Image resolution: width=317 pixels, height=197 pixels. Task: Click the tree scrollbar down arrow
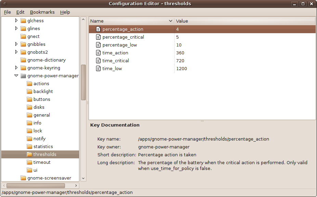83,179
